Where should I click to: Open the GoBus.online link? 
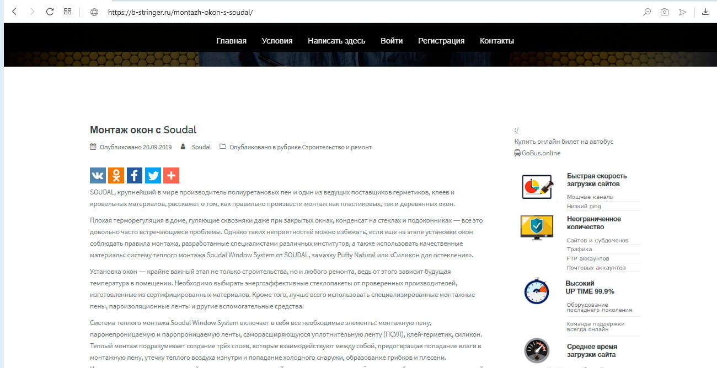click(x=541, y=153)
